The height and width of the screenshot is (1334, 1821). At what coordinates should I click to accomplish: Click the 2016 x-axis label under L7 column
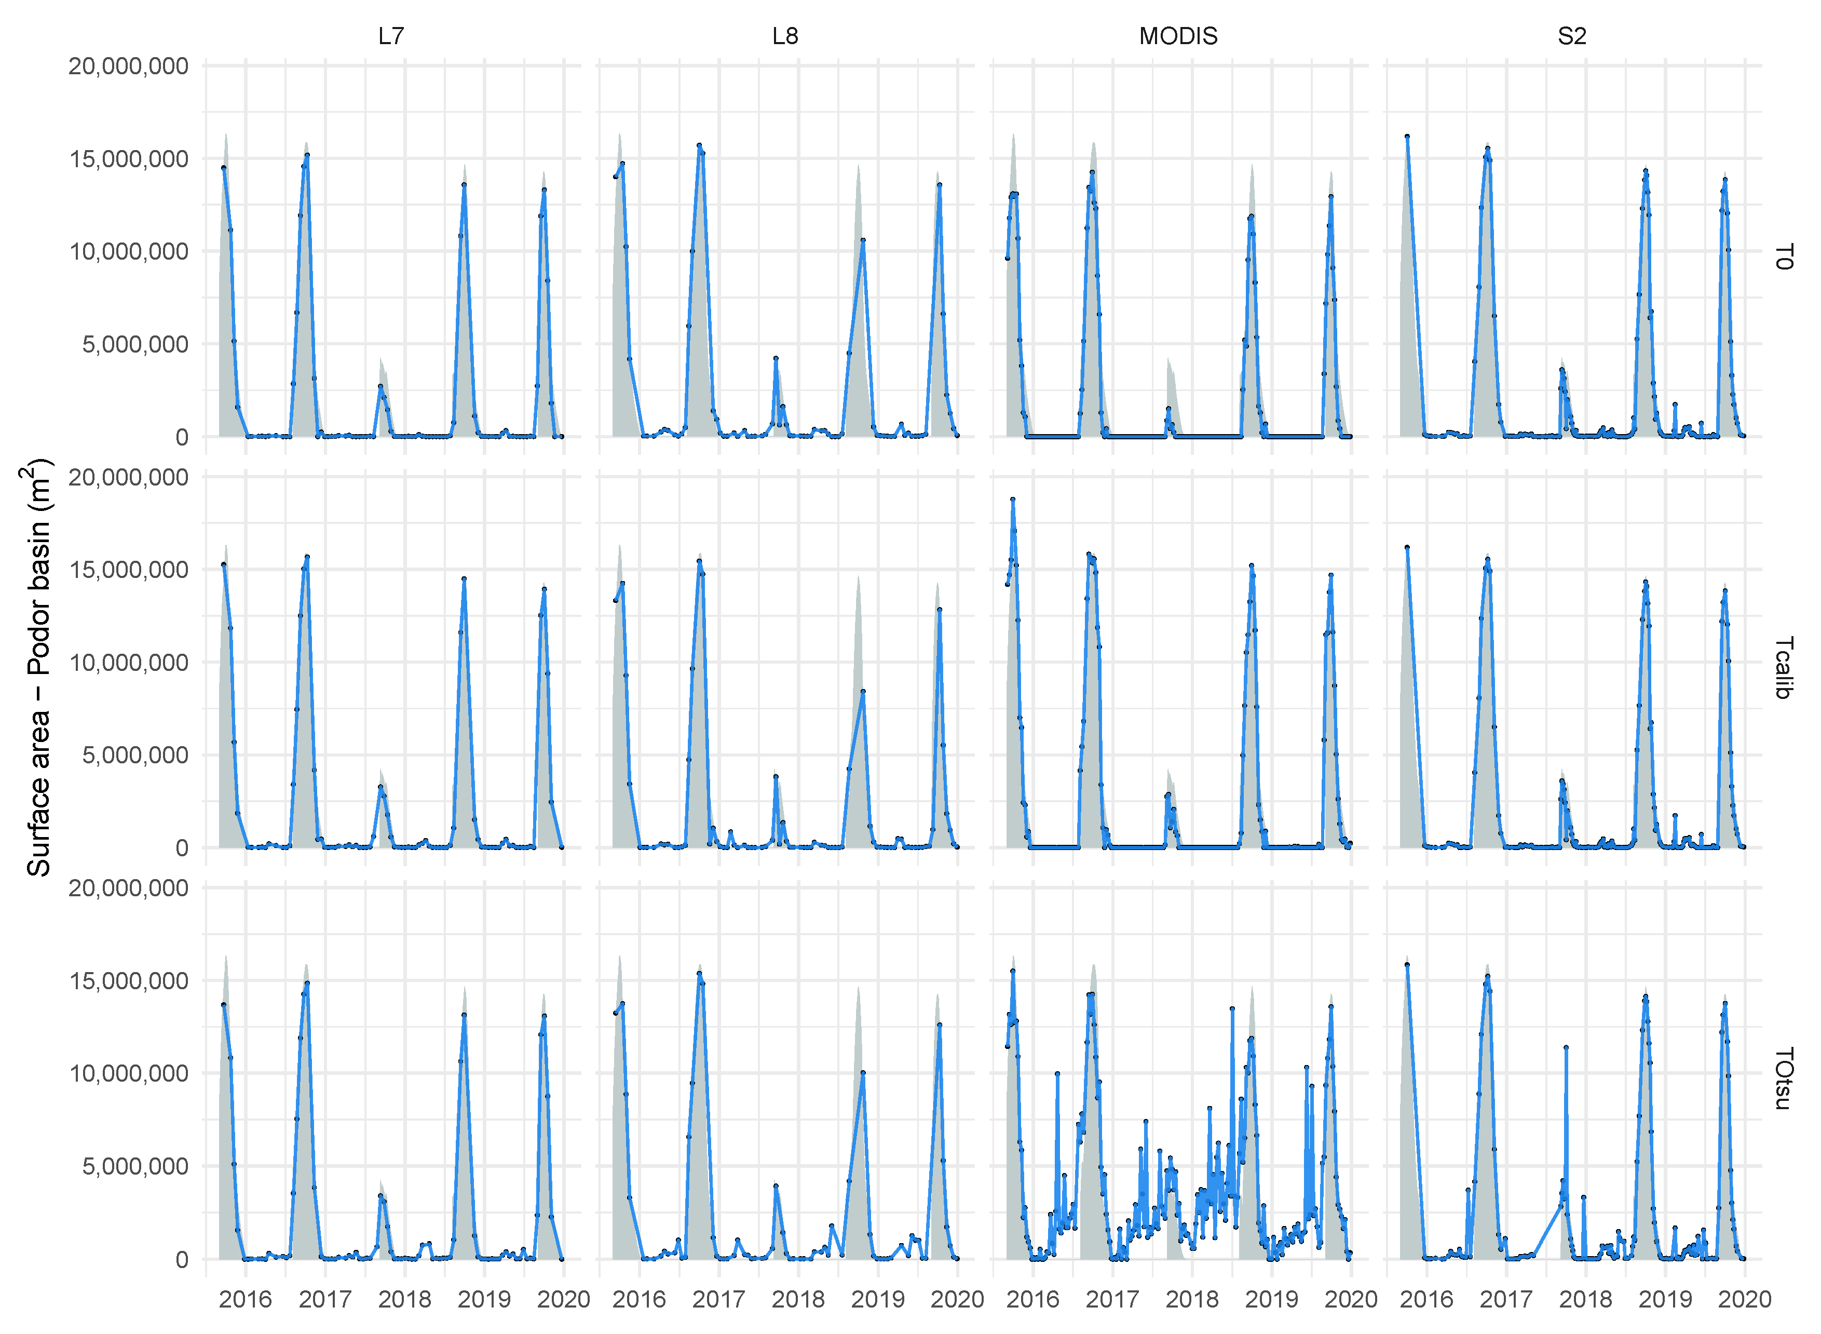coord(246,1299)
